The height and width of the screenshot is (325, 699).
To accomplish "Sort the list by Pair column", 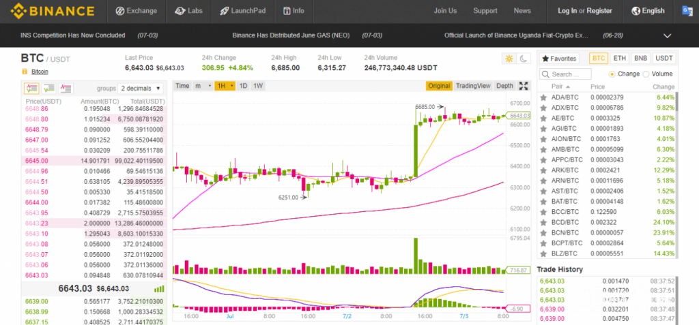I will tap(561, 87).
